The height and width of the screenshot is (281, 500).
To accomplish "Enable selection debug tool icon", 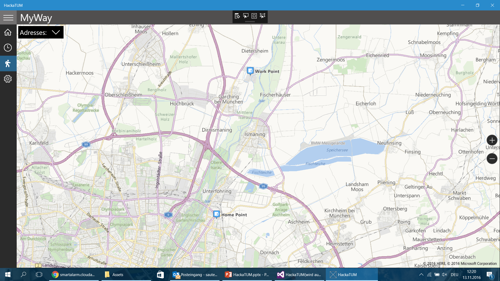I will (246, 16).
